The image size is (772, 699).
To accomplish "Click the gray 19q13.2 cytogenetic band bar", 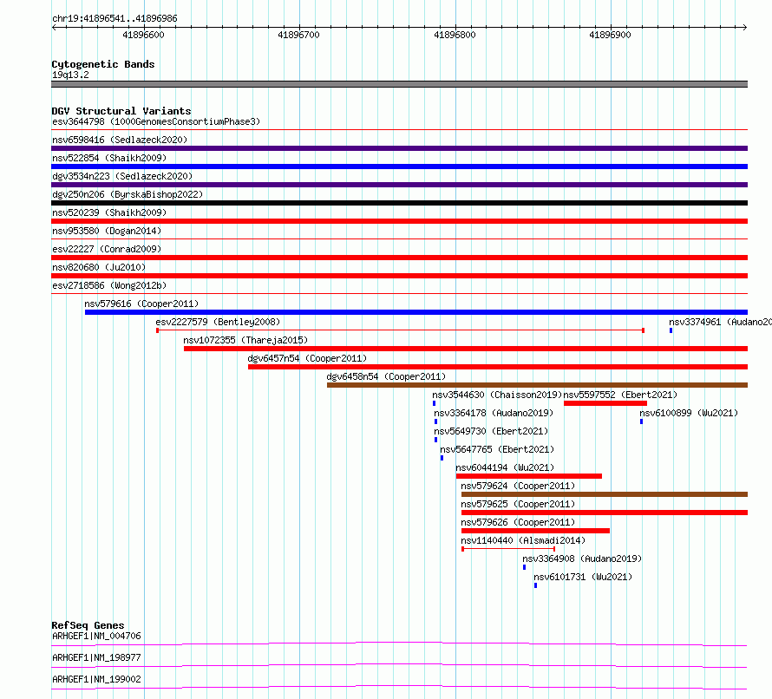I will [x=399, y=84].
